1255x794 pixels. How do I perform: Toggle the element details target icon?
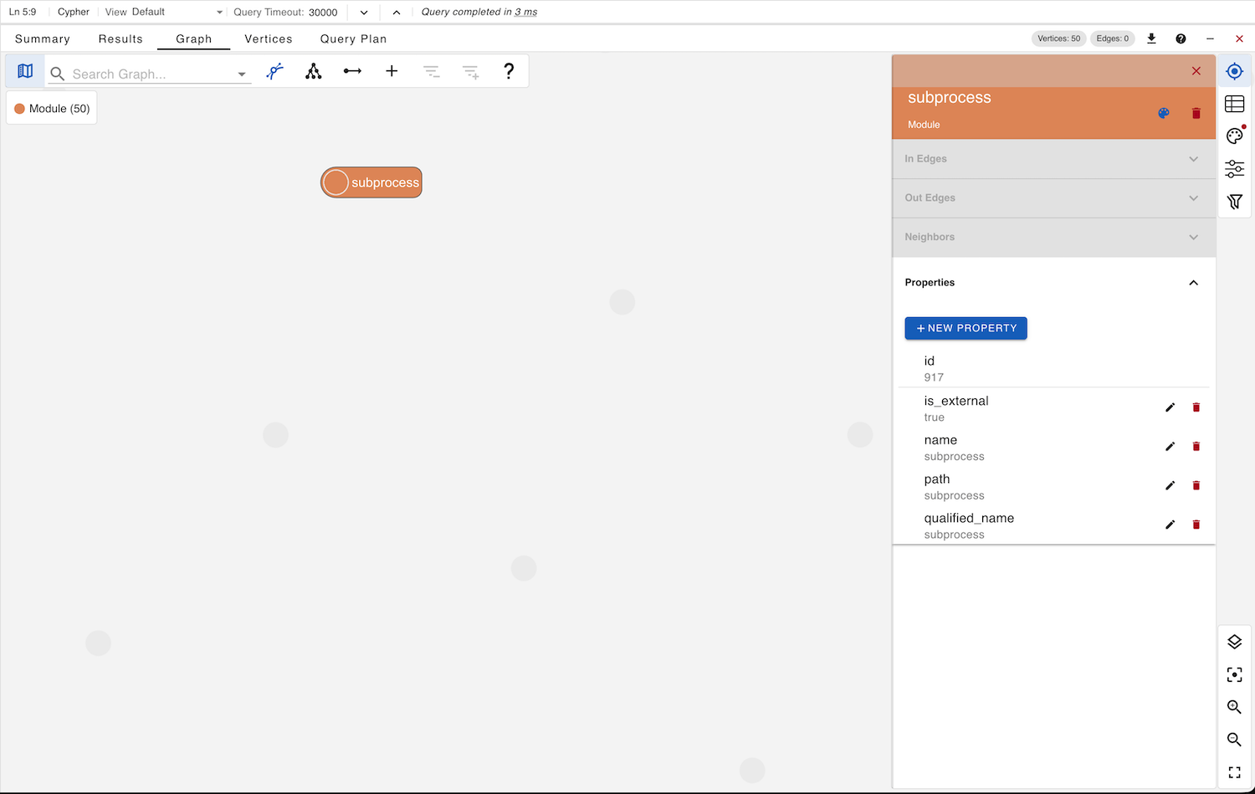click(x=1234, y=72)
